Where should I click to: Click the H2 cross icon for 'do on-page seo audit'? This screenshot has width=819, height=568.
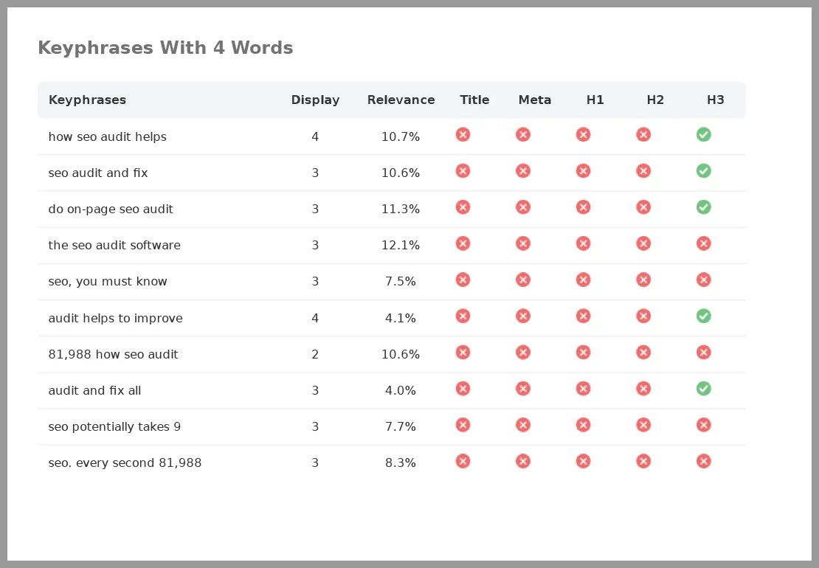(643, 207)
